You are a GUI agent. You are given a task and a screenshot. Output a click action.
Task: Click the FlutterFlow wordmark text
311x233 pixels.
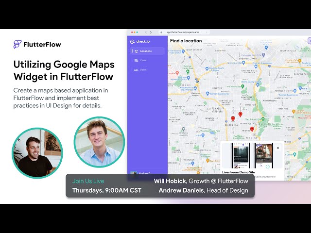coord(42,44)
